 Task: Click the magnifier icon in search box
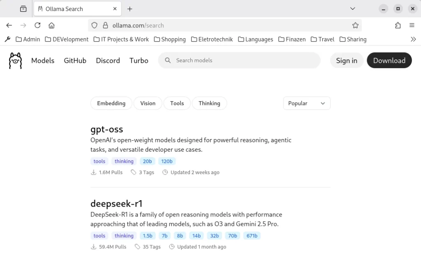click(x=168, y=60)
